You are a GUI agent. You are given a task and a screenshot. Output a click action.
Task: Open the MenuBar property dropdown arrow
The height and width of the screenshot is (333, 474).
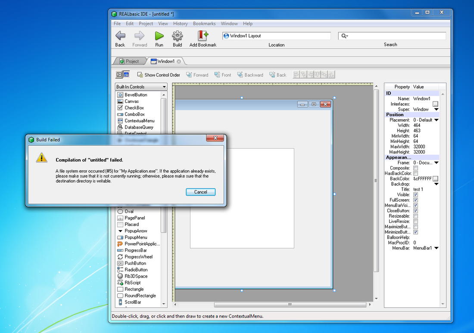click(436, 248)
